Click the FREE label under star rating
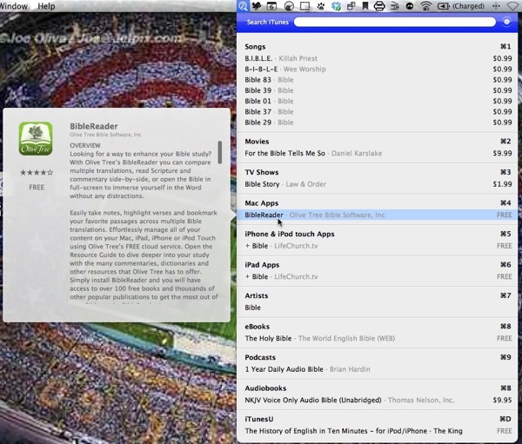This screenshot has height=444, width=522. click(37, 188)
